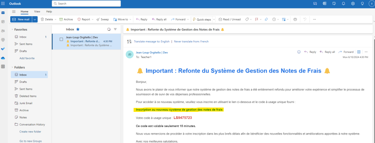
Task: Click Archive in the toolbar
Action: pos(66,19)
